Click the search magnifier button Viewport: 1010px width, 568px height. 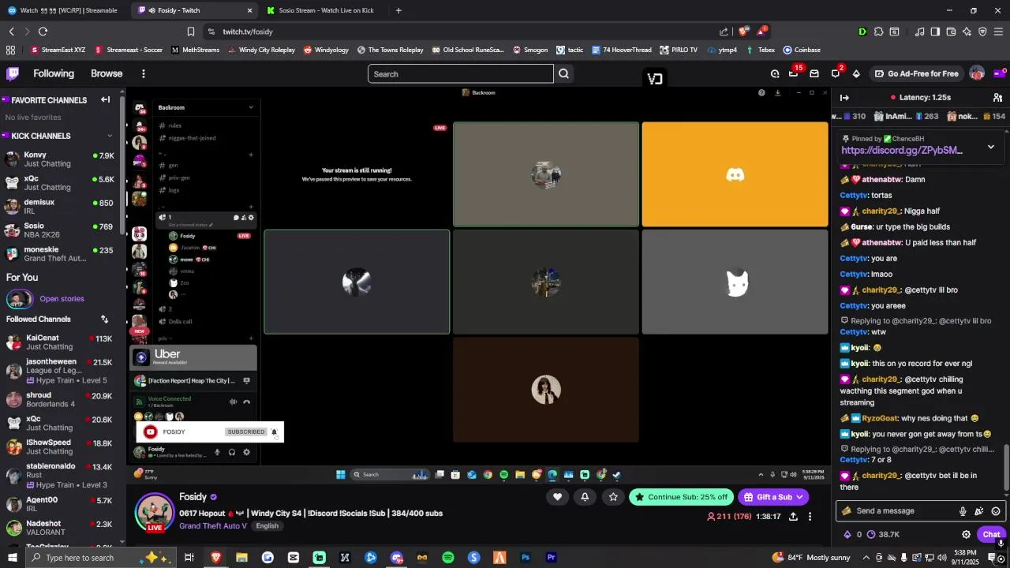(x=563, y=73)
